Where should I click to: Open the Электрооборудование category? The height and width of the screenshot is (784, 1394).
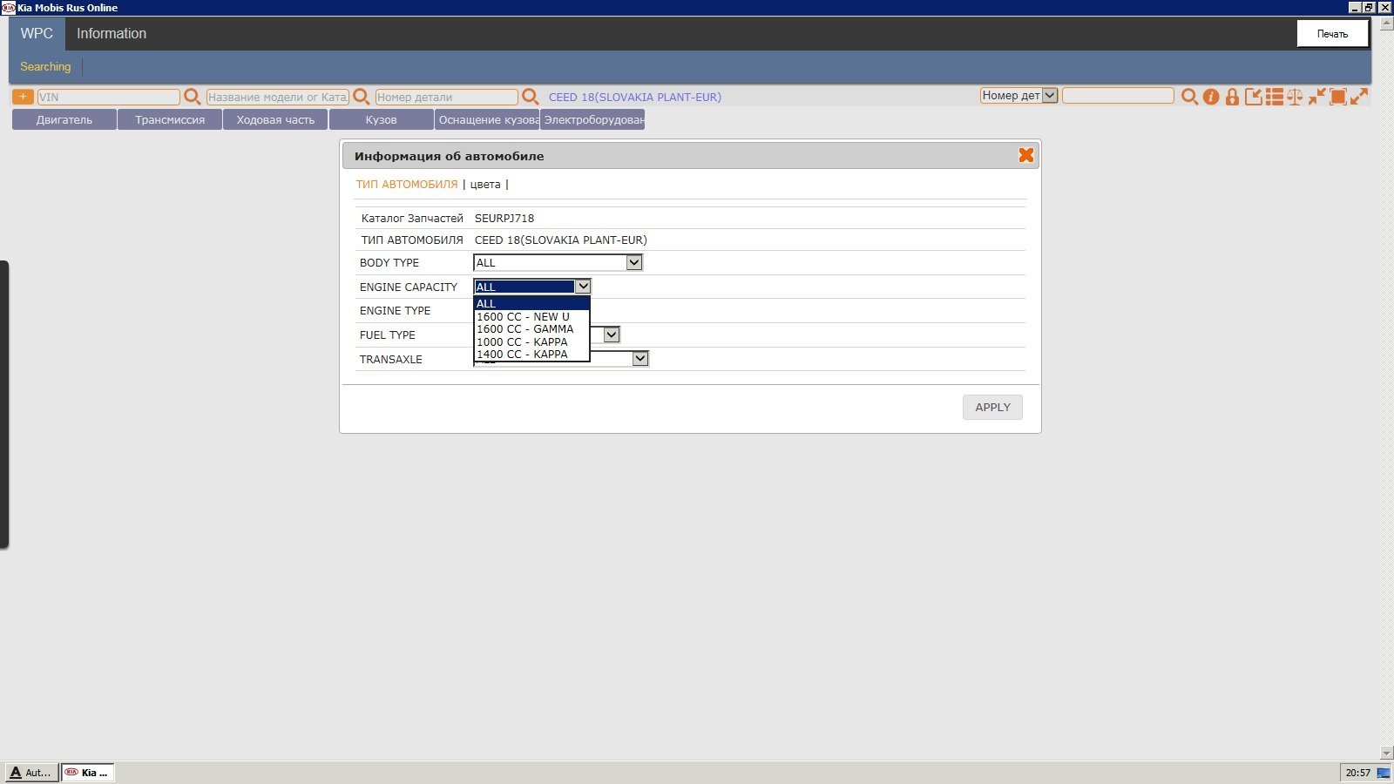pos(592,119)
